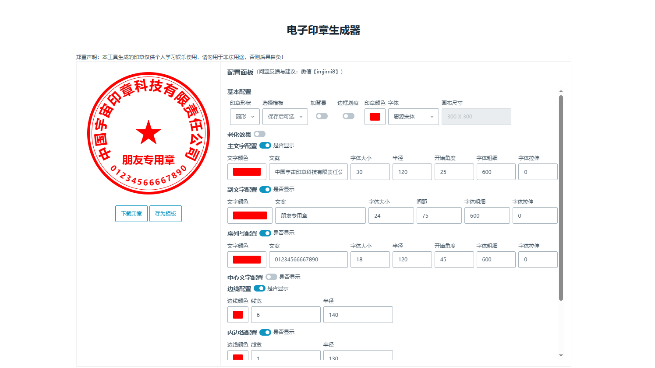Click the 序列号 开始角度 field showing 45

click(454, 260)
